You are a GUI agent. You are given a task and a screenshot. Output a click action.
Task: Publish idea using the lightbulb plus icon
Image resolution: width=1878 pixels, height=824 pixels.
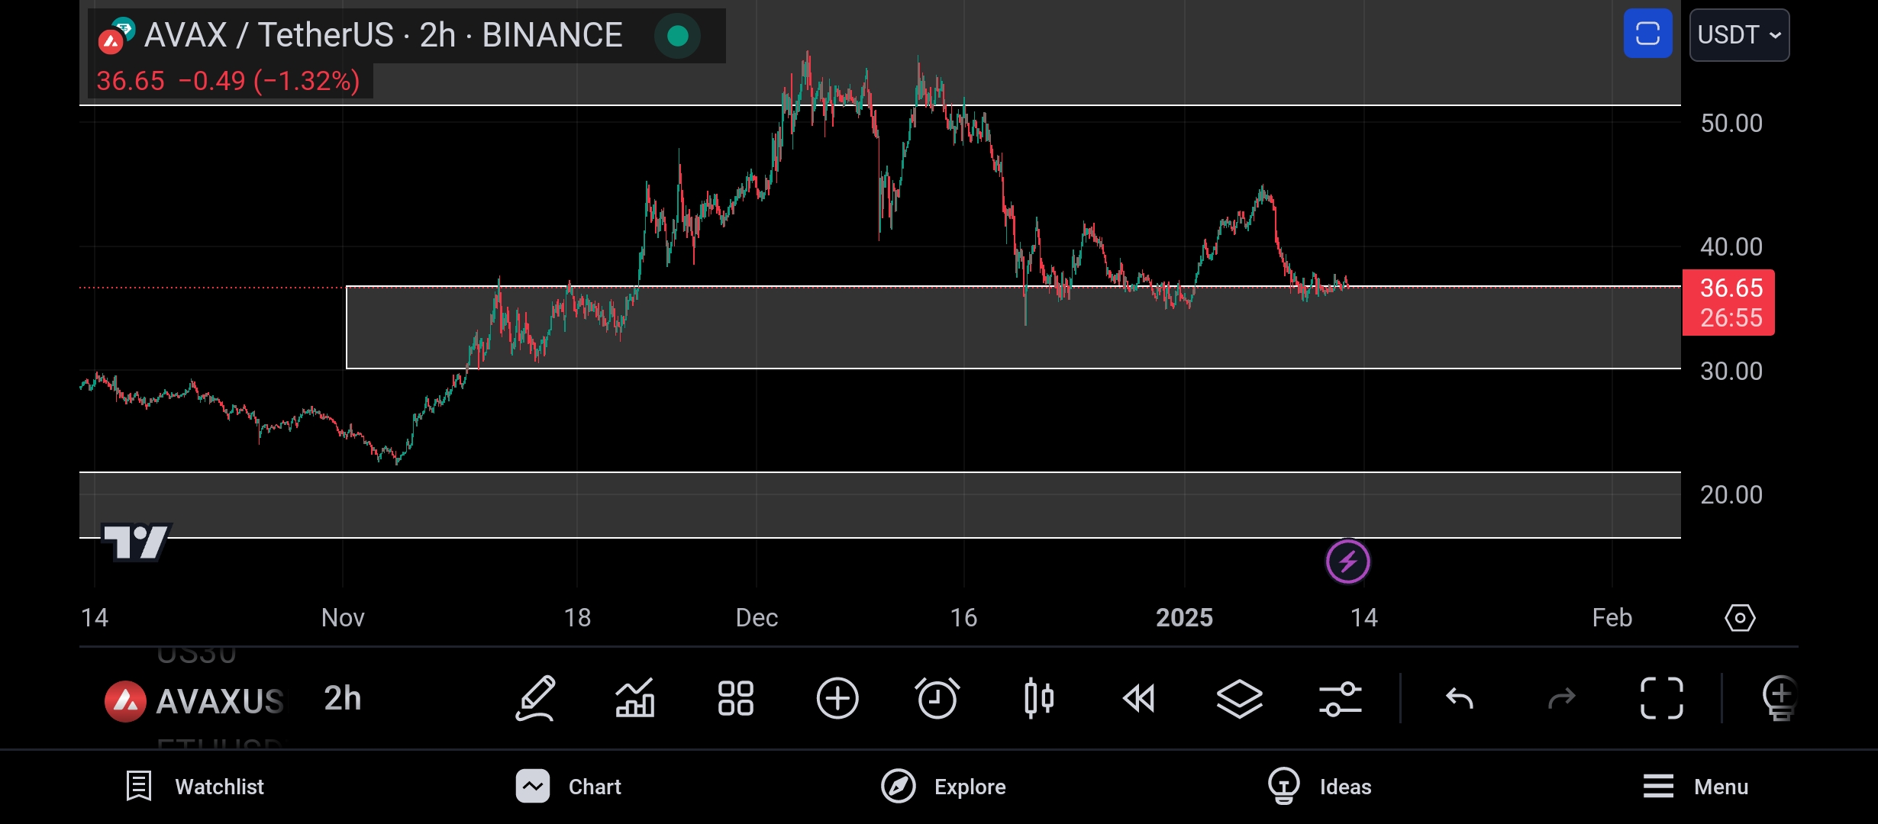1780,698
